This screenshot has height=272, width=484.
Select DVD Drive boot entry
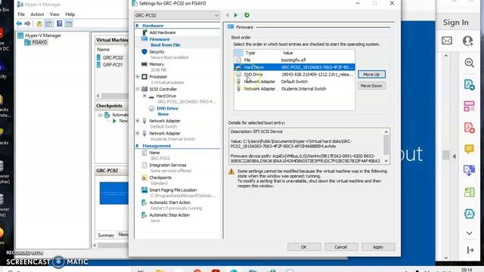click(x=294, y=74)
